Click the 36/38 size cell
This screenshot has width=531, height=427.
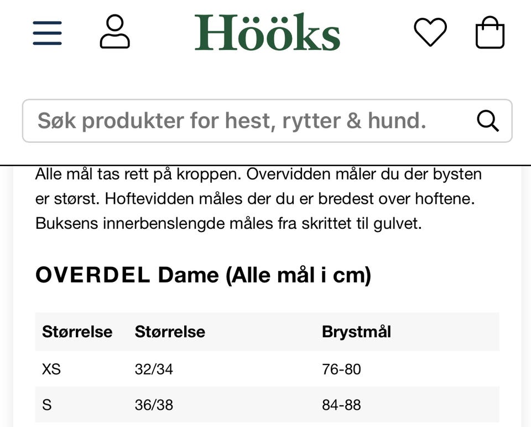[x=154, y=405]
